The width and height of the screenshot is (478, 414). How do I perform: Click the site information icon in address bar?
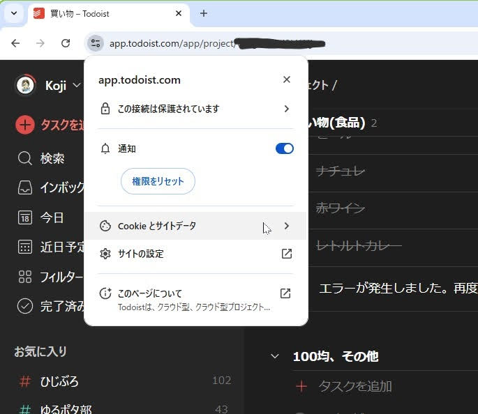pyautogui.click(x=95, y=43)
